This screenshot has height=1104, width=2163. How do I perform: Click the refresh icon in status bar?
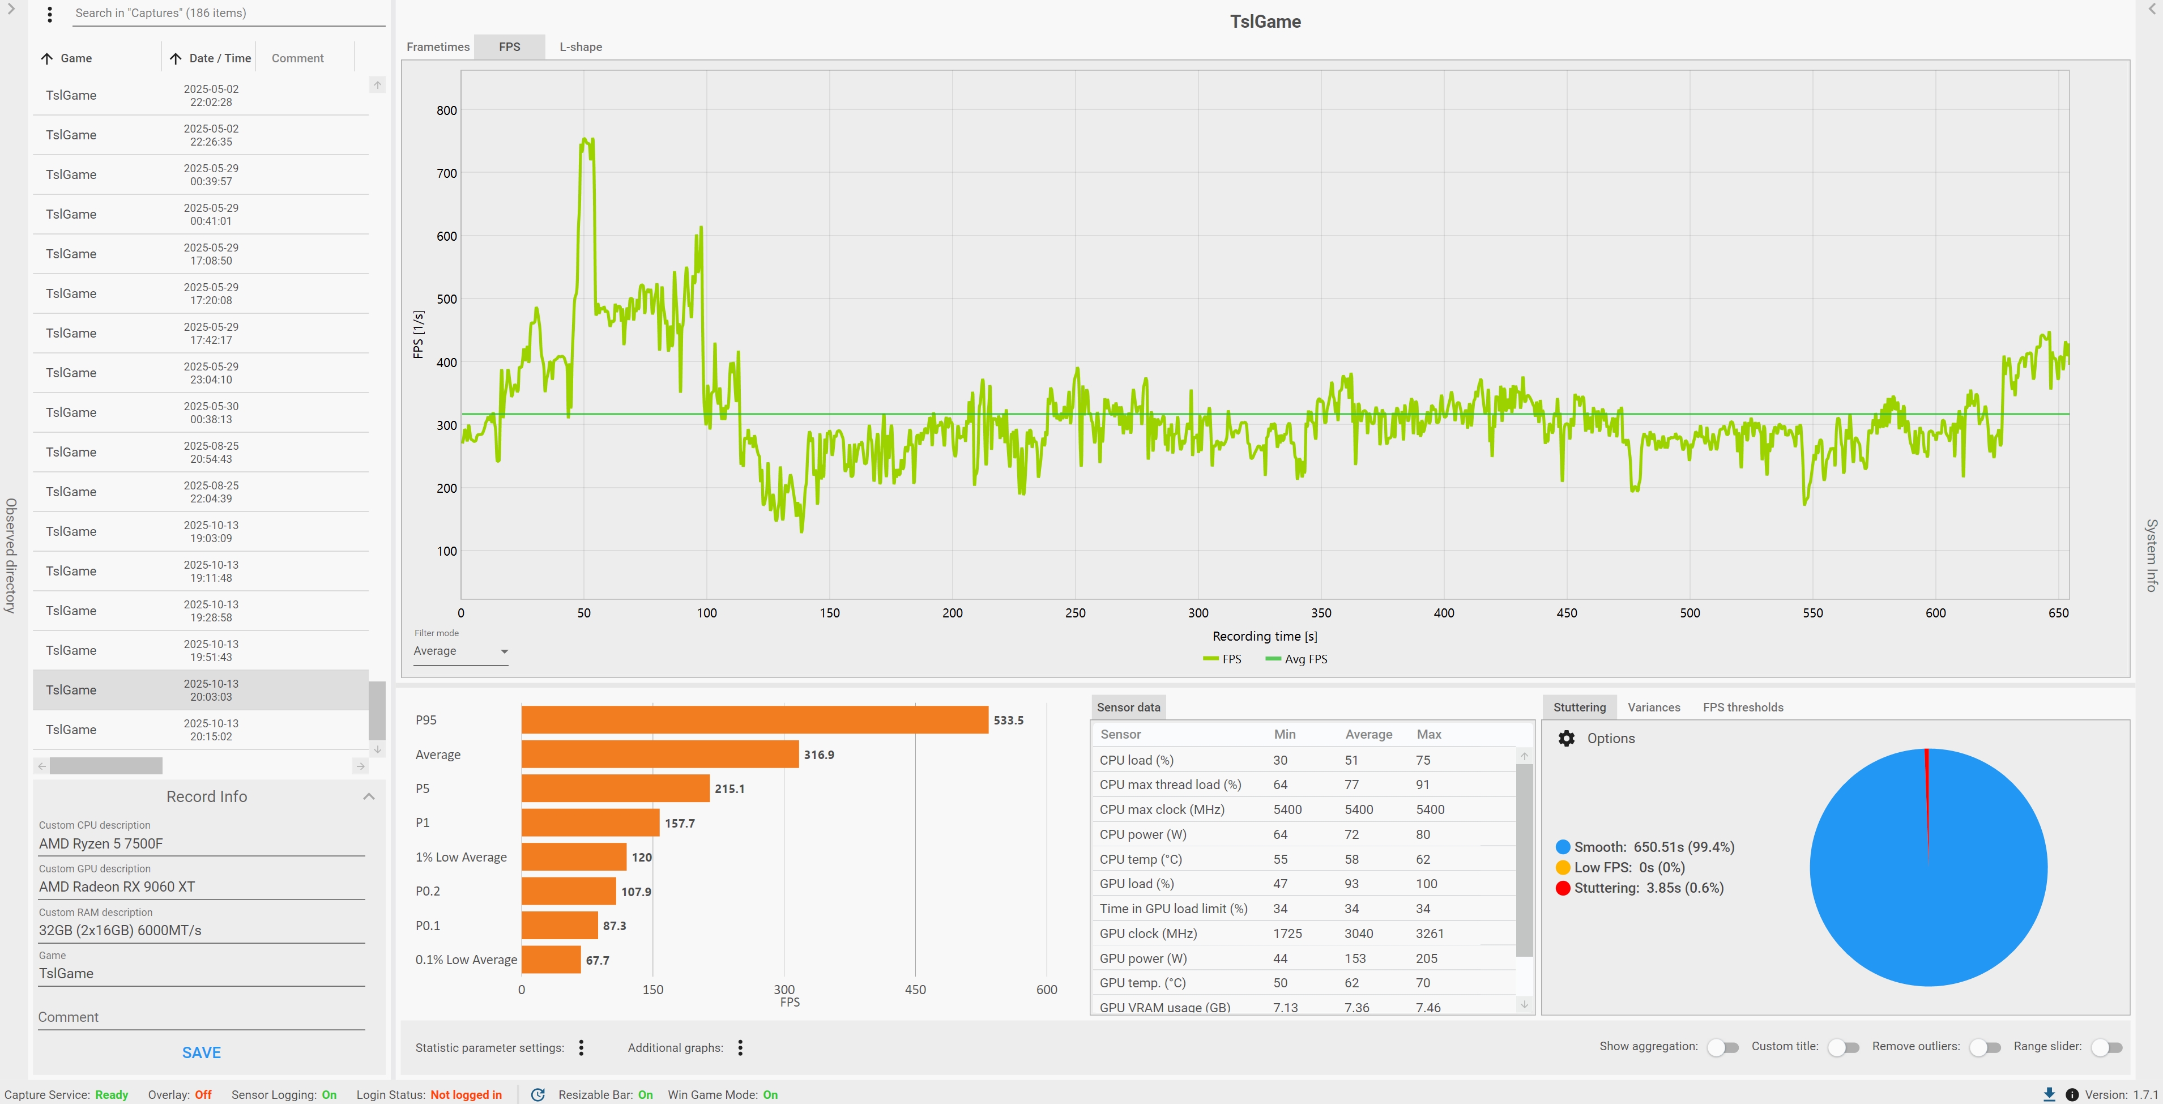click(538, 1094)
